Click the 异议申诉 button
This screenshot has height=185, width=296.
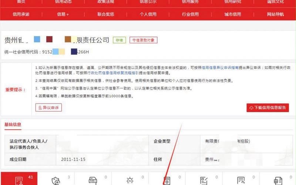48,108
